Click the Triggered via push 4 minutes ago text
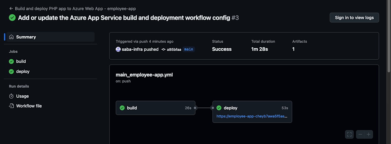 click(x=145, y=42)
